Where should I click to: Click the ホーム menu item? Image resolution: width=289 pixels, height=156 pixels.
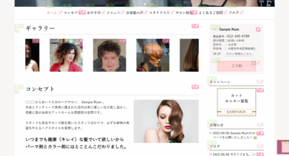click(x=52, y=13)
